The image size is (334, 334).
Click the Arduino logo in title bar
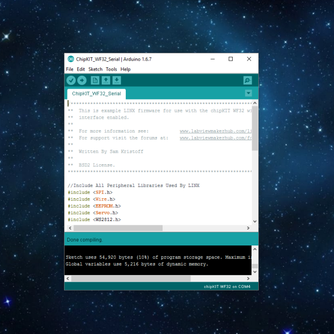click(71, 59)
